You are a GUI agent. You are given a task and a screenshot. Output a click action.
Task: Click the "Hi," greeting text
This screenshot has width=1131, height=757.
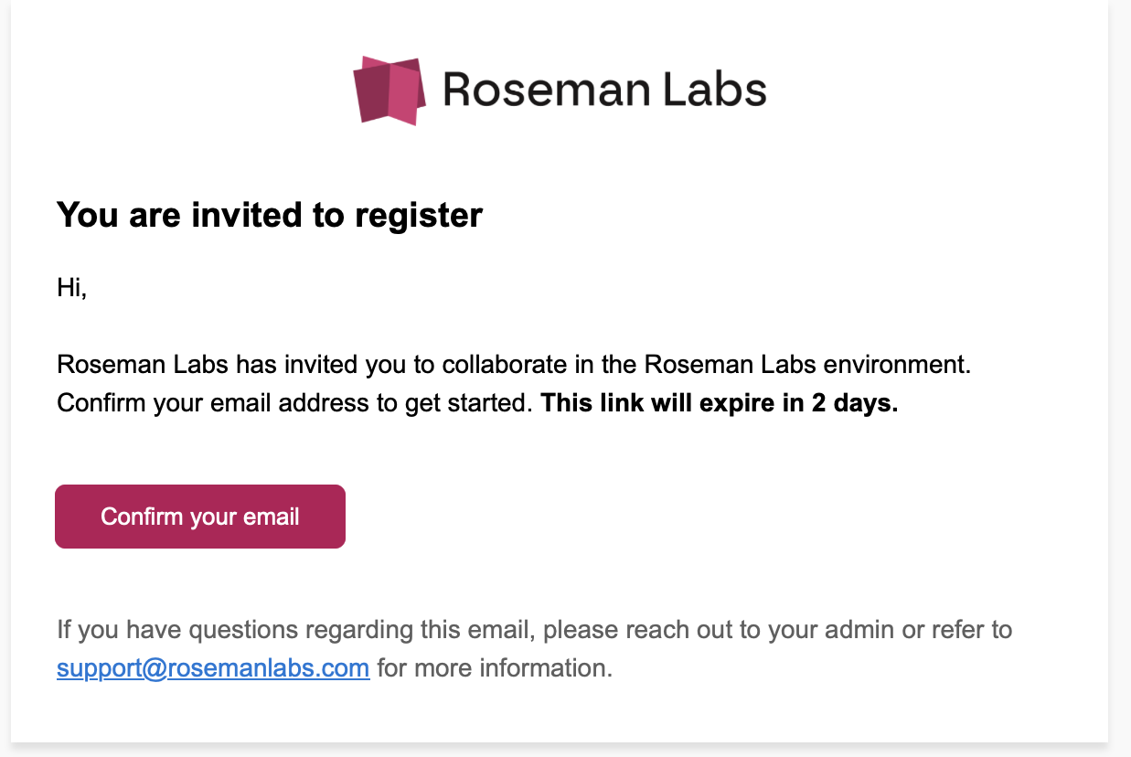click(71, 288)
